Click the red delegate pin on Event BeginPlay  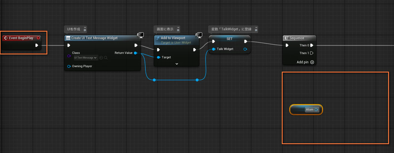click(x=38, y=38)
